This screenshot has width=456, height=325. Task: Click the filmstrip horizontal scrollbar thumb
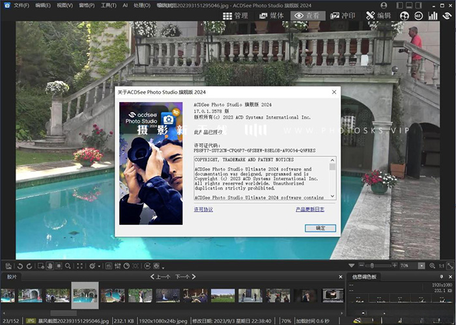point(63,313)
